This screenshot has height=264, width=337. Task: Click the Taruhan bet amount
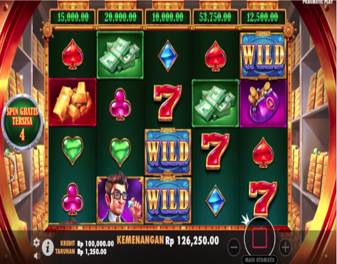92,252
